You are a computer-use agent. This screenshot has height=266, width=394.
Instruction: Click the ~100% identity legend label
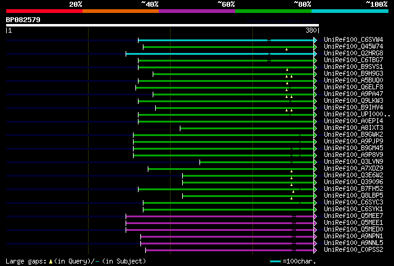pos(377,4)
